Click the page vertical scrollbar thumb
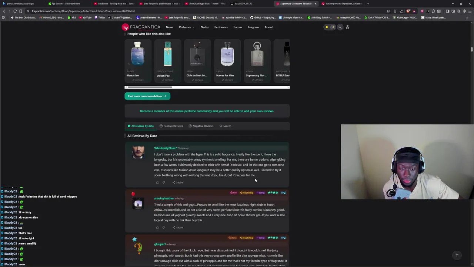This screenshot has width=474, height=267. coord(472,49)
